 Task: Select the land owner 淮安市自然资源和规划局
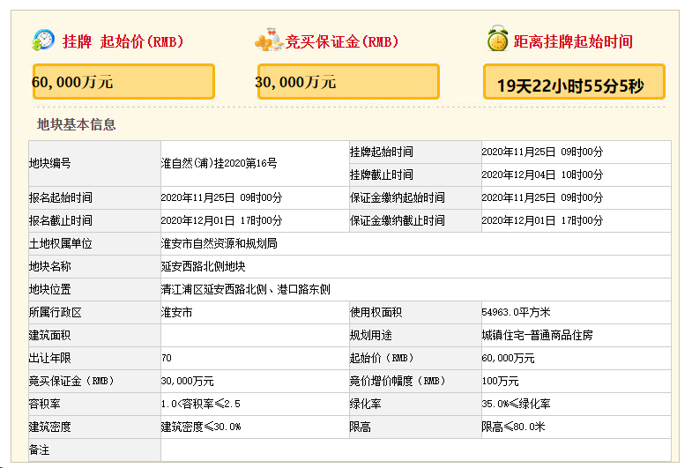coord(219,243)
